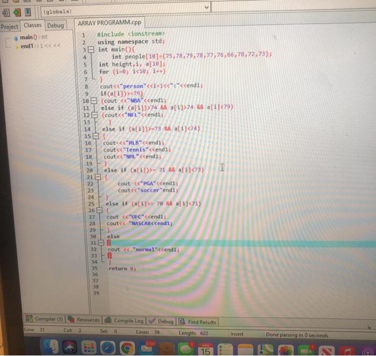The height and width of the screenshot is (356, 376).
Task: Click the cout "normal" line
Action: [x=143, y=249]
